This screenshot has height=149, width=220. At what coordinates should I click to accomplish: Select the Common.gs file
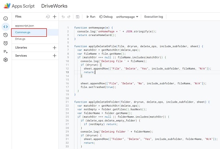coord(23,32)
